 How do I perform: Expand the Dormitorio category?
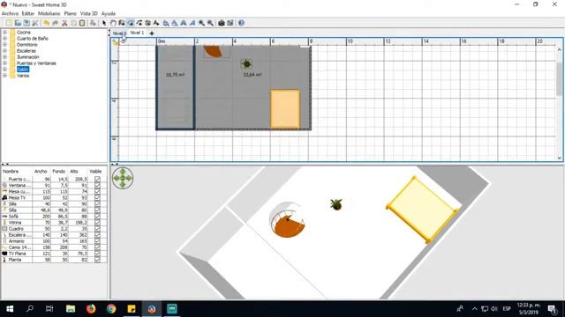click(x=4, y=45)
